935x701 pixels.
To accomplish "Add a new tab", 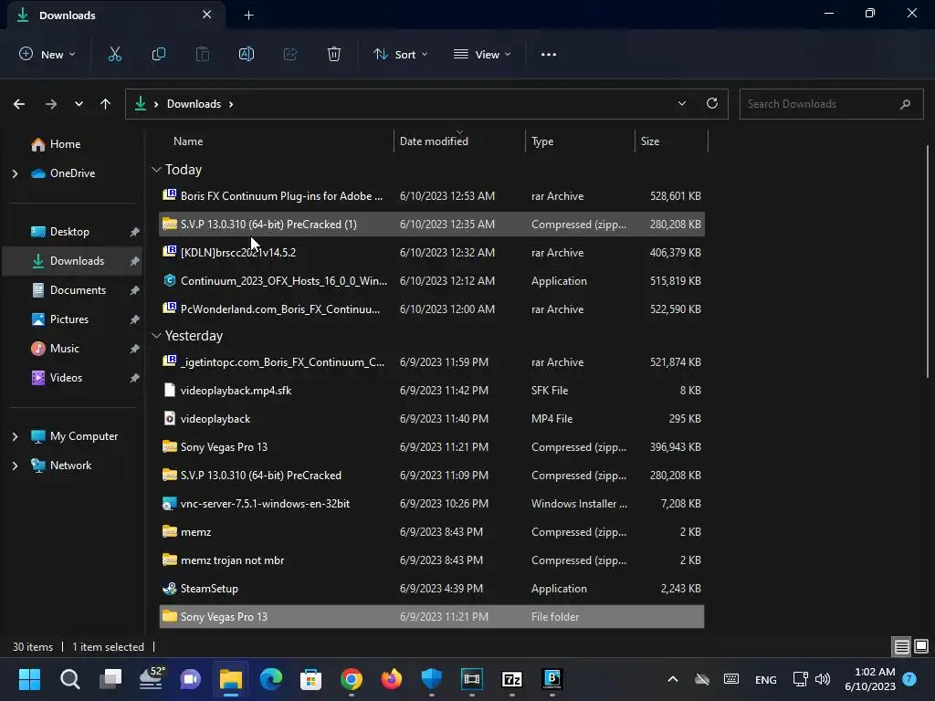I will point(248,16).
